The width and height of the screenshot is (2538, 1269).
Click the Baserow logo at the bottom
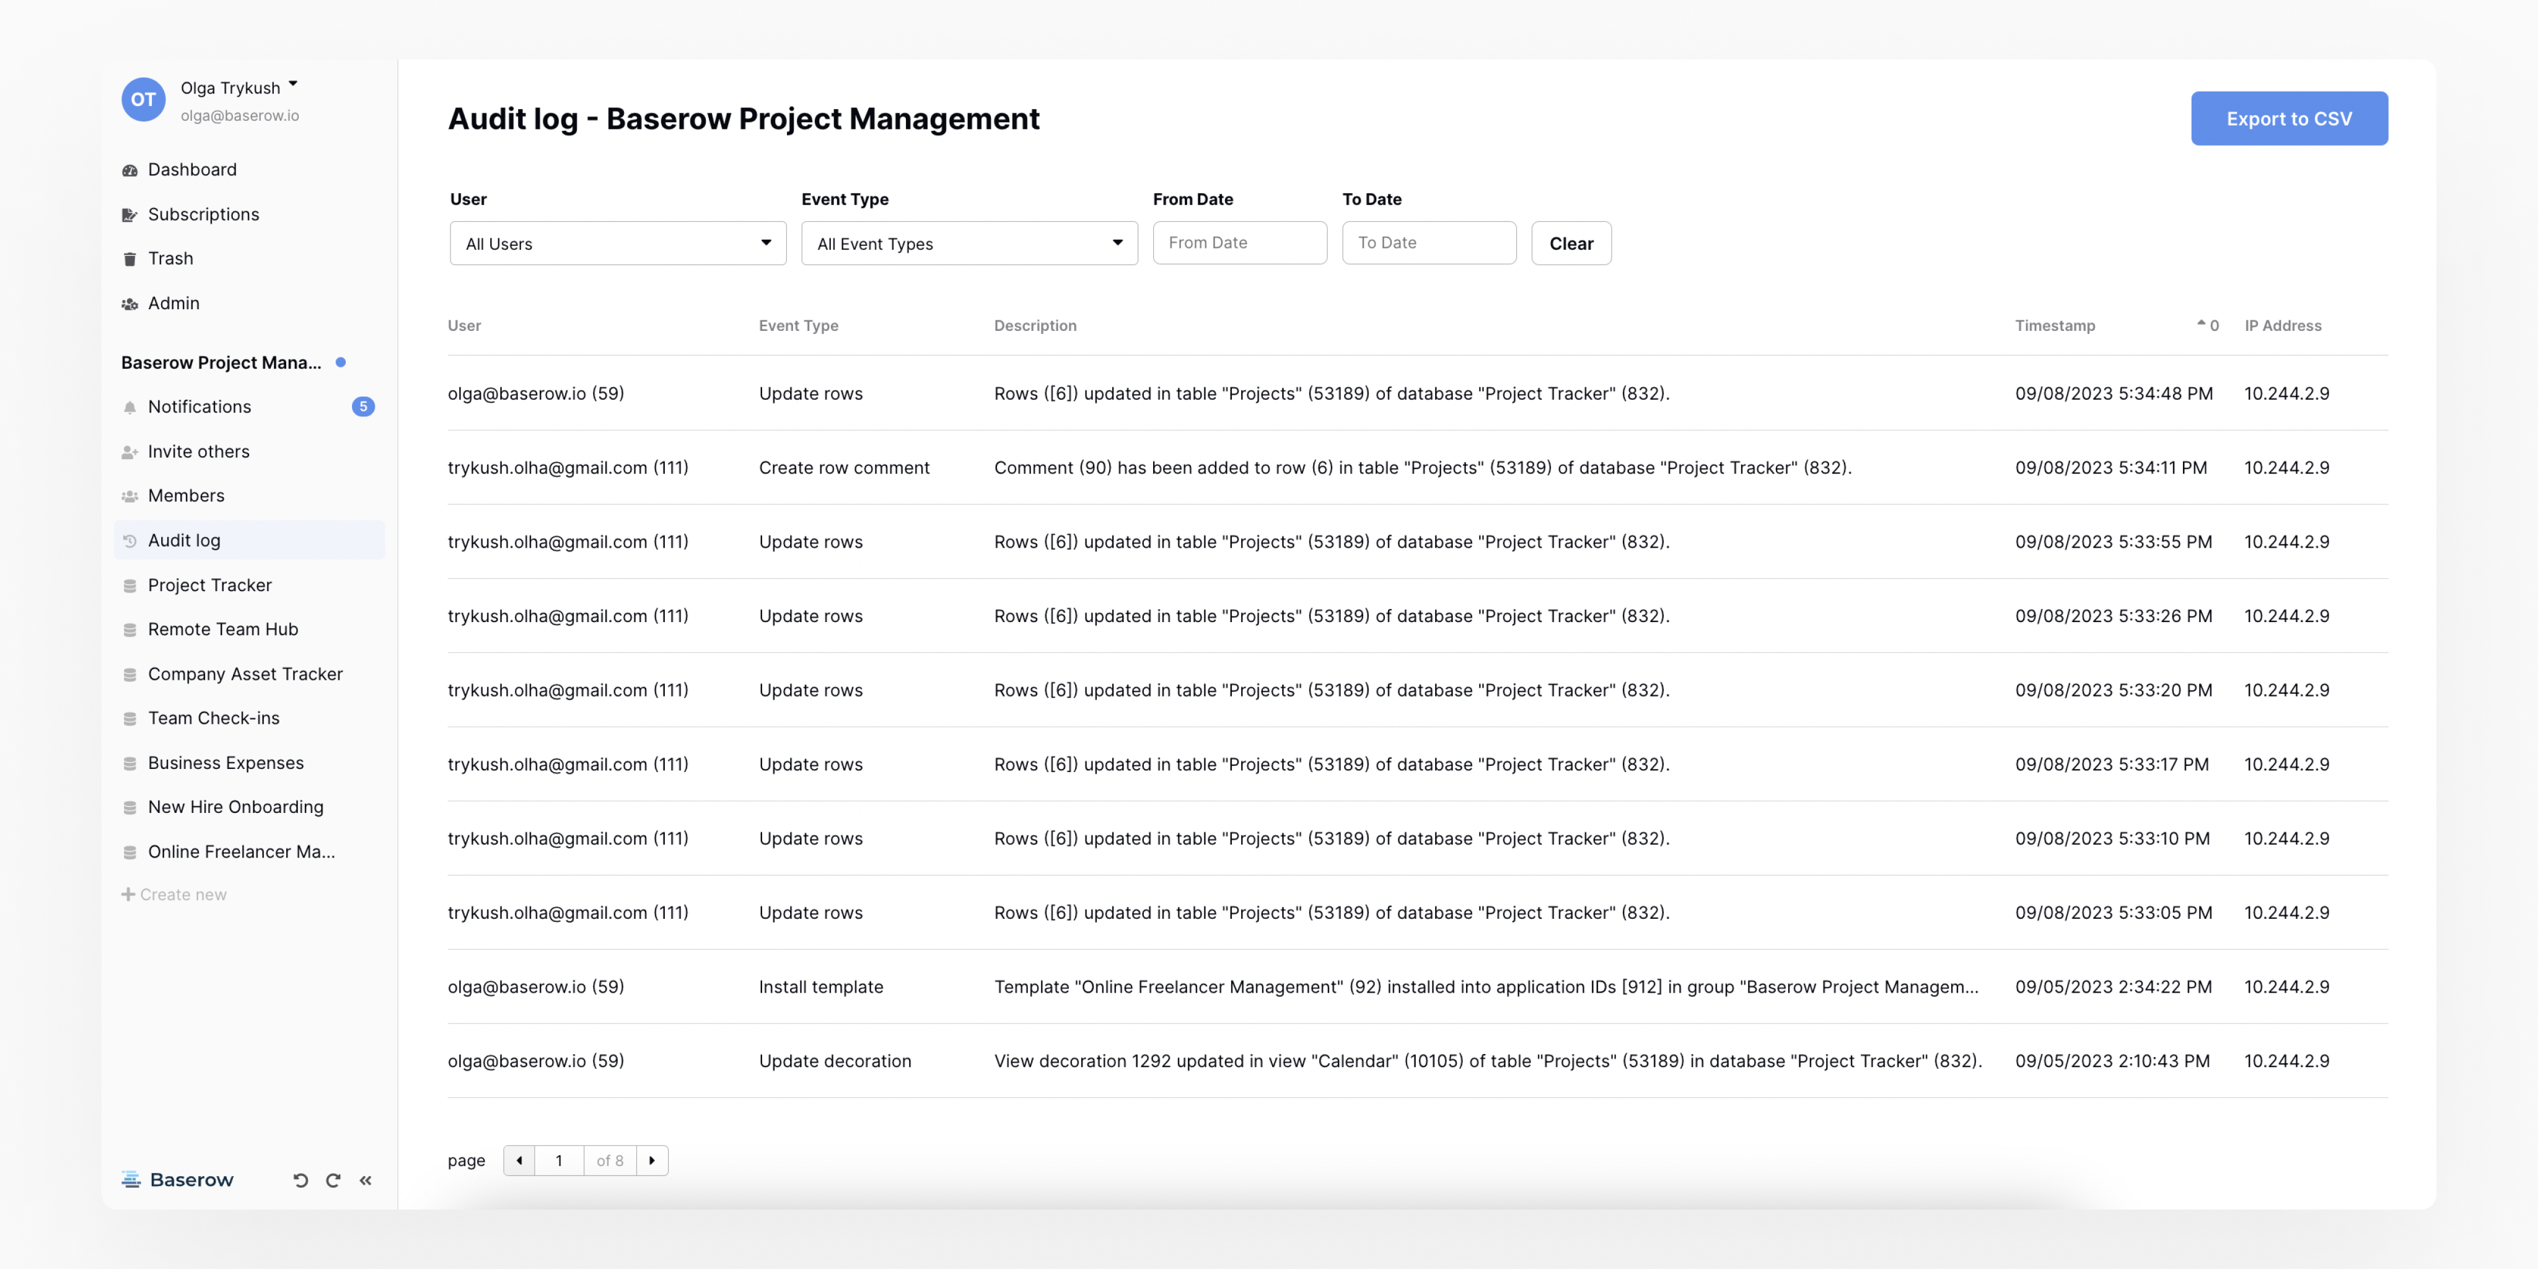click(177, 1179)
